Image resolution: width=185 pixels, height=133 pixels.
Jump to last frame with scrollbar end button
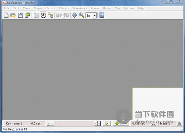coord(99,123)
